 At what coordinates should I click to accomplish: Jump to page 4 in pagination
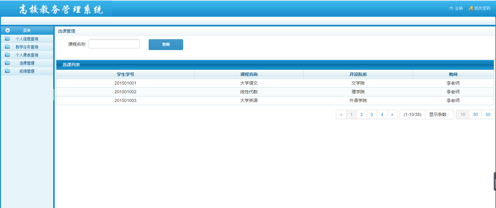pos(382,114)
